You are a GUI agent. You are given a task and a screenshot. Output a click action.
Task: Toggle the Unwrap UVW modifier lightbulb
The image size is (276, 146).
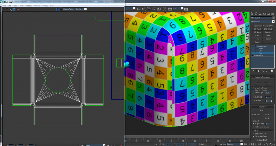pyautogui.click(x=253, y=46)
